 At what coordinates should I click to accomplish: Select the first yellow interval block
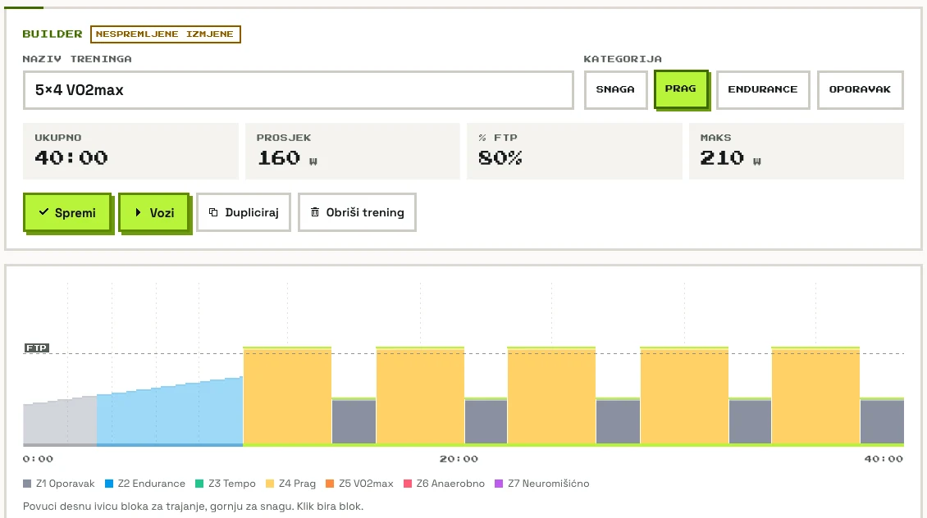[287, 396]
